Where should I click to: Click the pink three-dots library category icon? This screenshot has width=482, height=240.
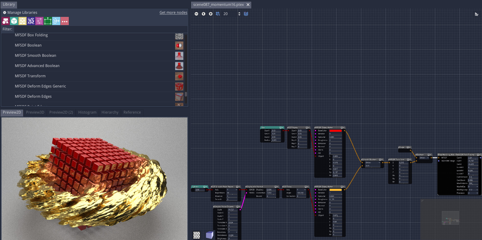point(65,21)
